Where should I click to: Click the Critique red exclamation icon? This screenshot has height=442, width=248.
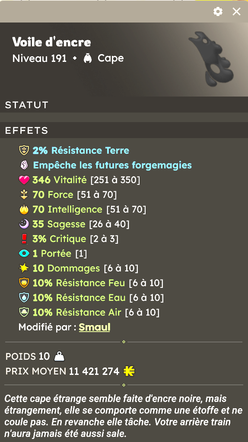point(24,239)
